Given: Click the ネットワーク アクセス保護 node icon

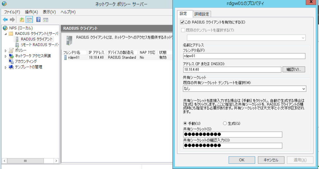Looking at the screenshot, I should pos(11,56).
